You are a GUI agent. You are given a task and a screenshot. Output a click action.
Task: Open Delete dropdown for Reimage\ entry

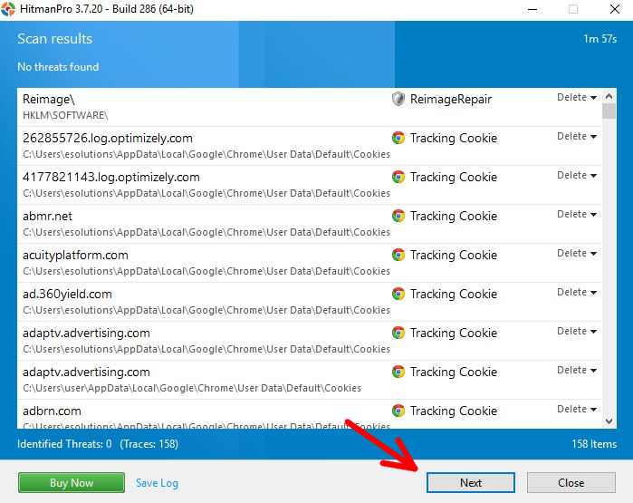[577, 97]
